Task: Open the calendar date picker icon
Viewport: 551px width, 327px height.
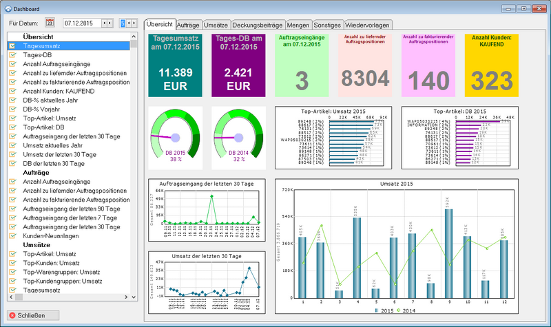Action: tap(50, 23)
